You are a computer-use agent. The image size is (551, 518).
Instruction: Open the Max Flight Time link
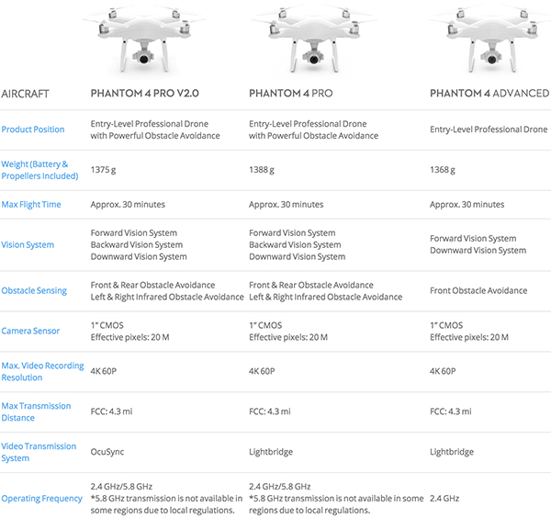[31, 205]
